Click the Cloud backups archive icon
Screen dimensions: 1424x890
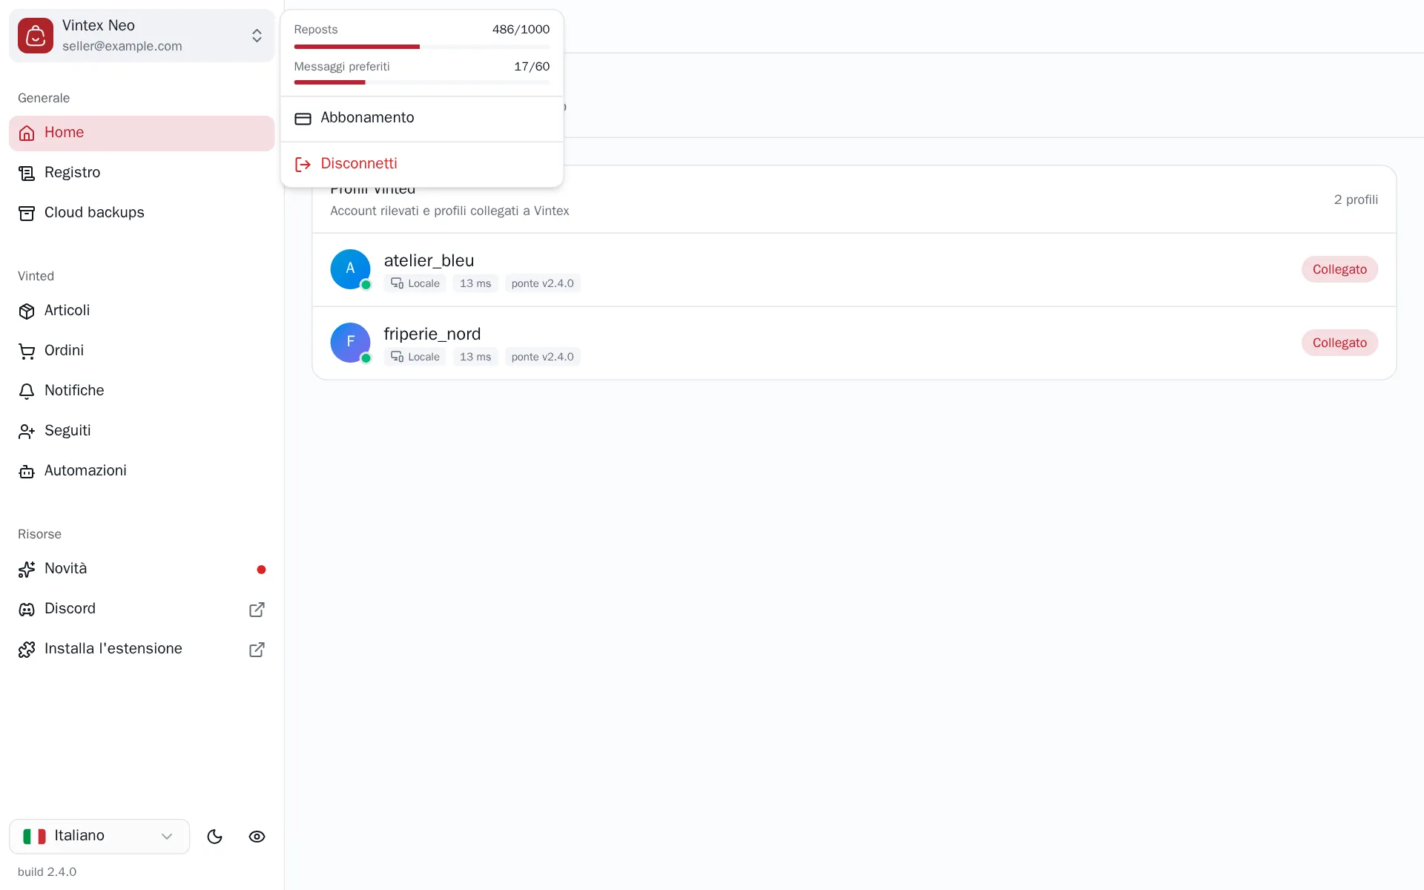point(27,213)
